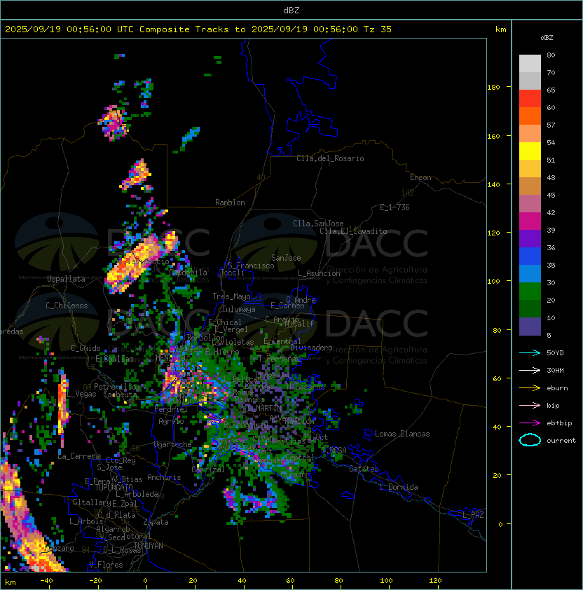Click the 100 km right axis tick label
Viewport: 583px width, 590px height.
point(493,282)
